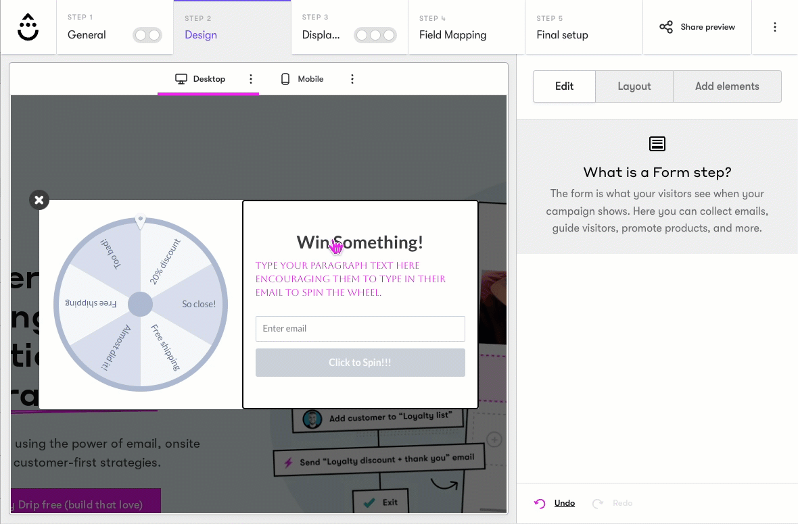Select the Edit panel tab
Screen dimensions: 798x524
tap(564, 86)
